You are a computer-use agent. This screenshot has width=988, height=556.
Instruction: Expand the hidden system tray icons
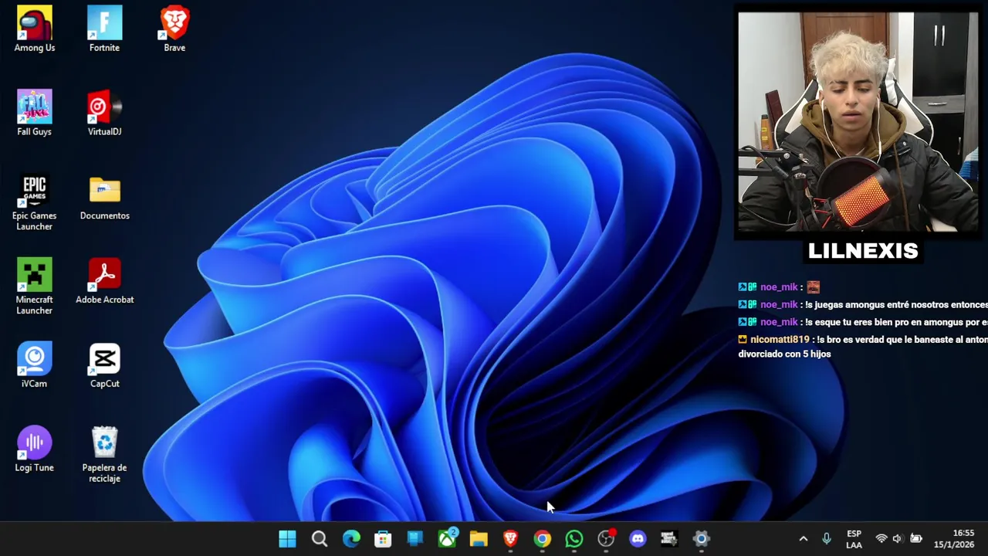point(803,539)
